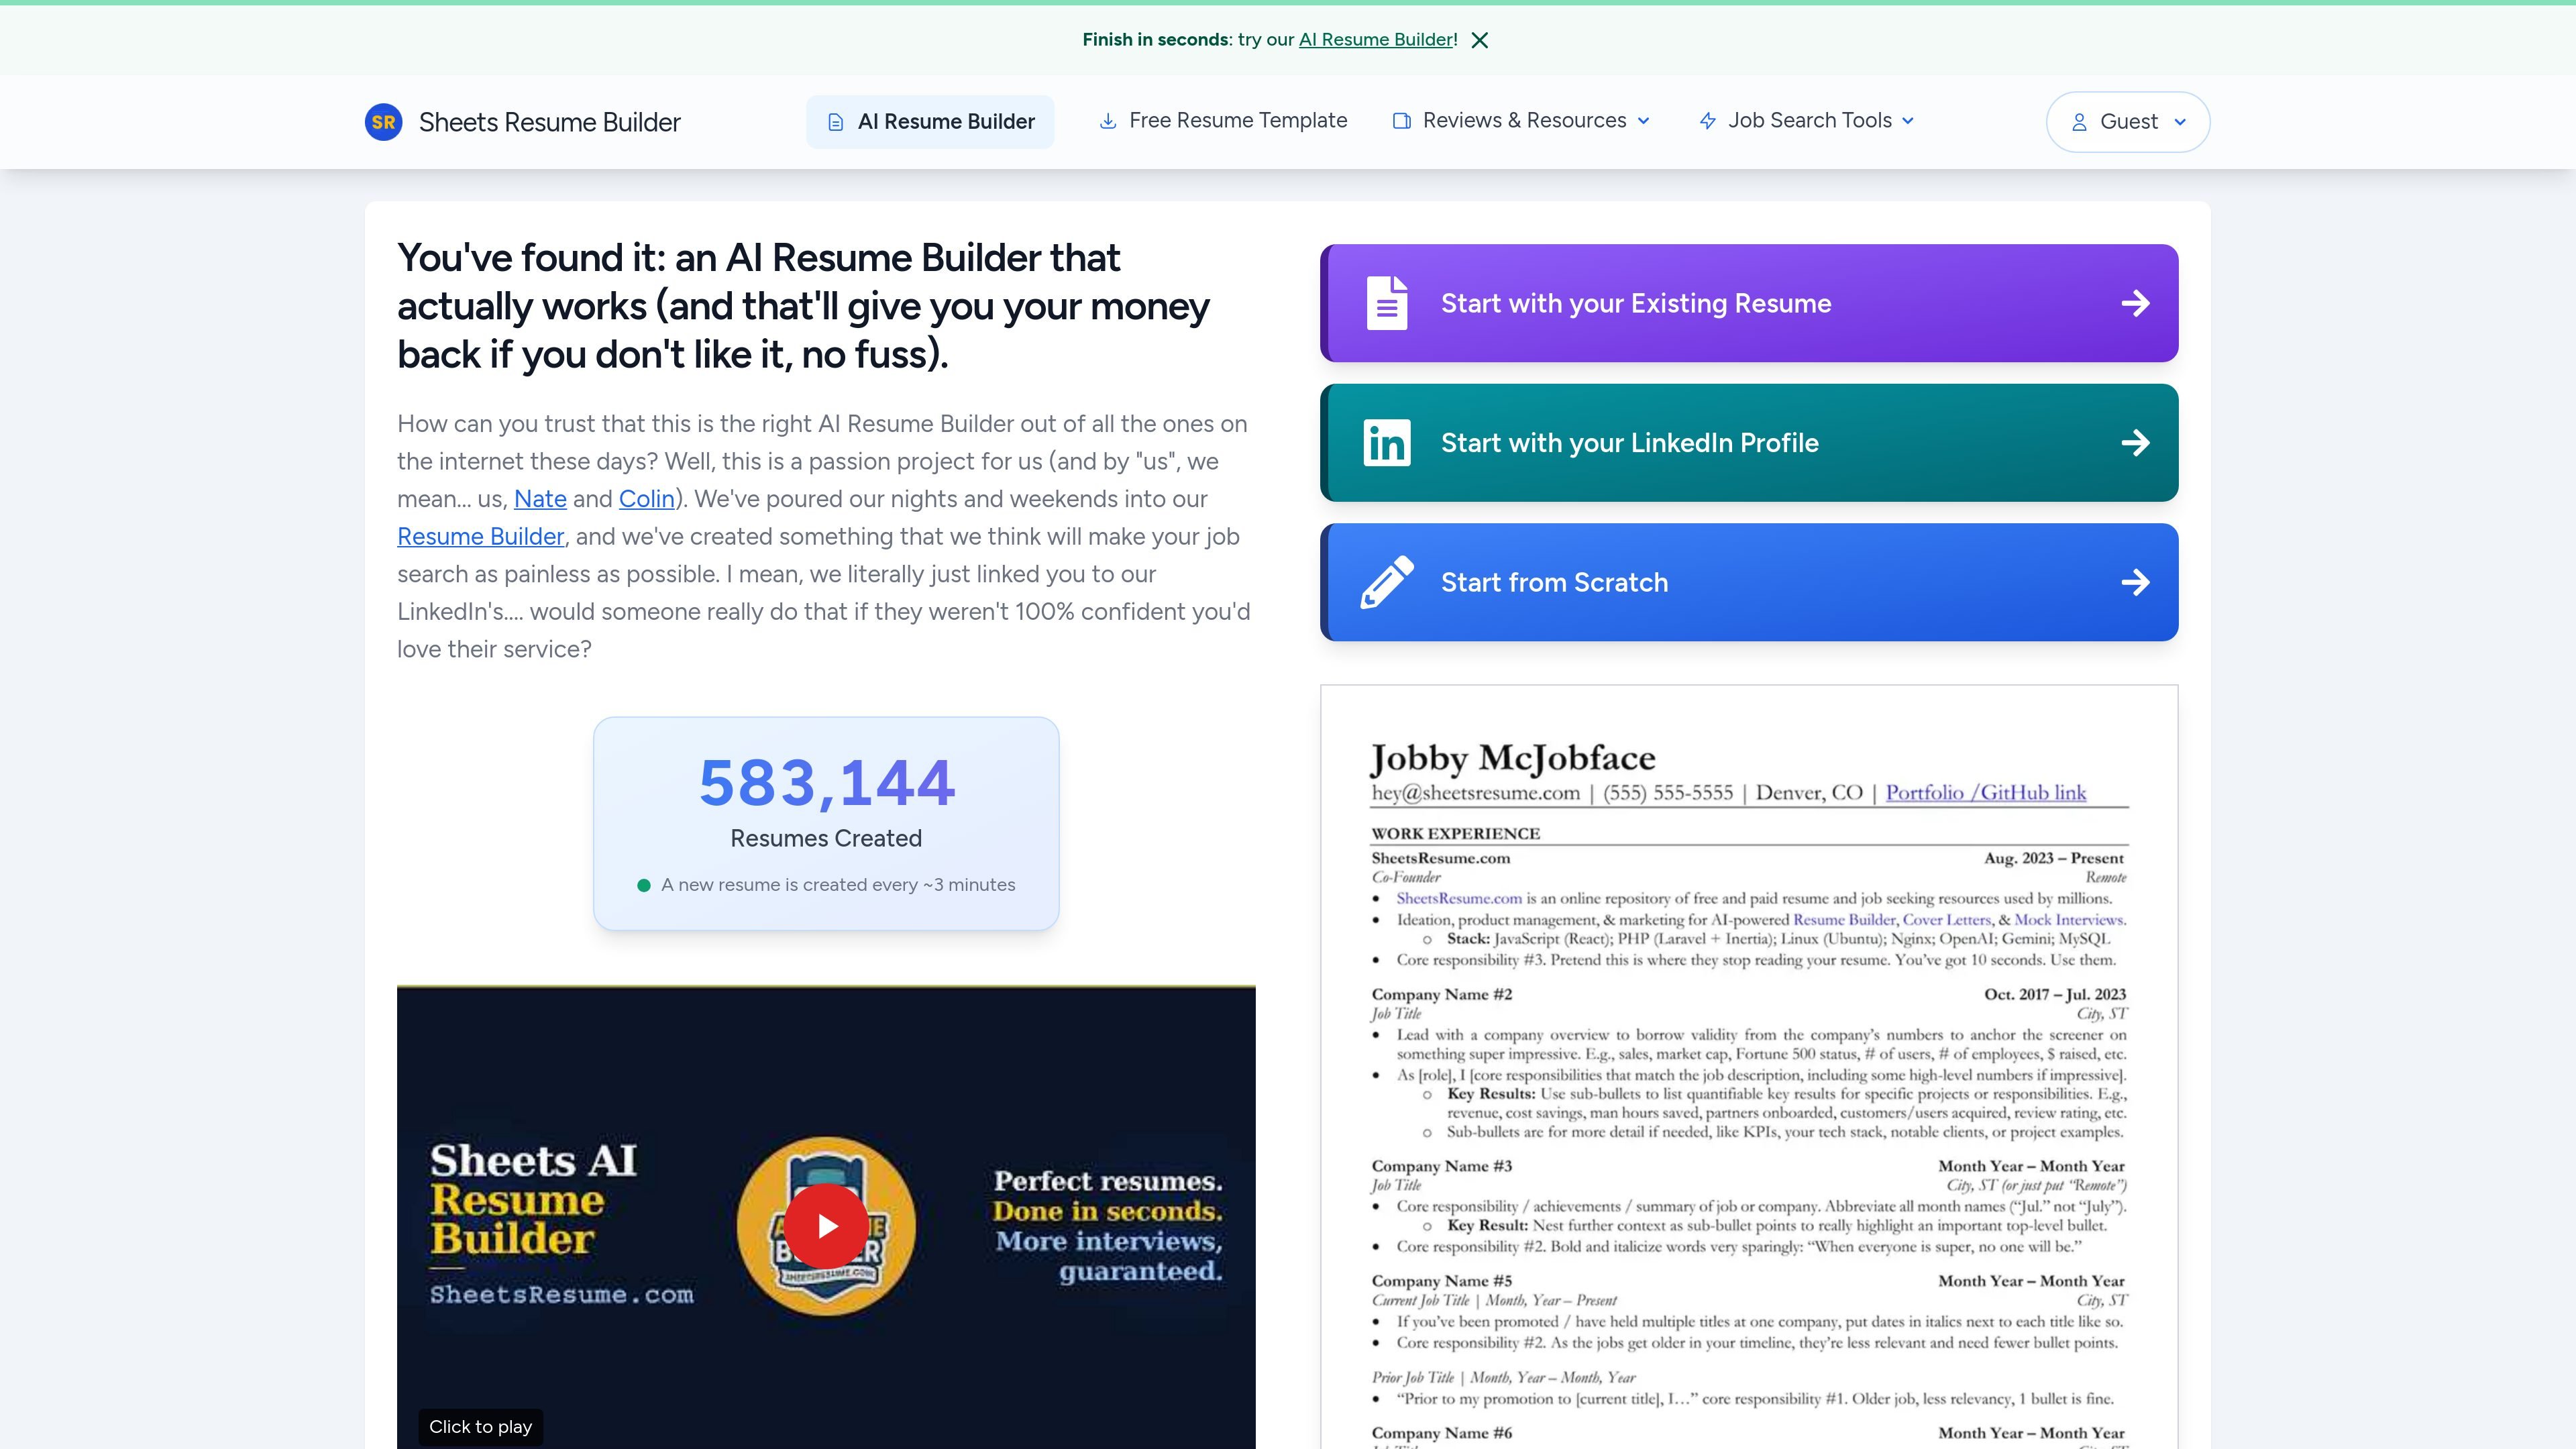Click the arrow on Existing Resume button

point(2135,303)
